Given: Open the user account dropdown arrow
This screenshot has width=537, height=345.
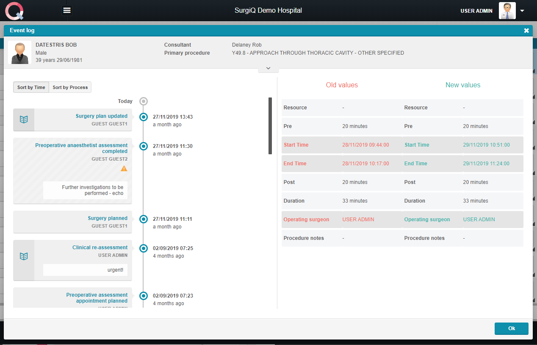Looking at the screenshot, I should [522, 11].
